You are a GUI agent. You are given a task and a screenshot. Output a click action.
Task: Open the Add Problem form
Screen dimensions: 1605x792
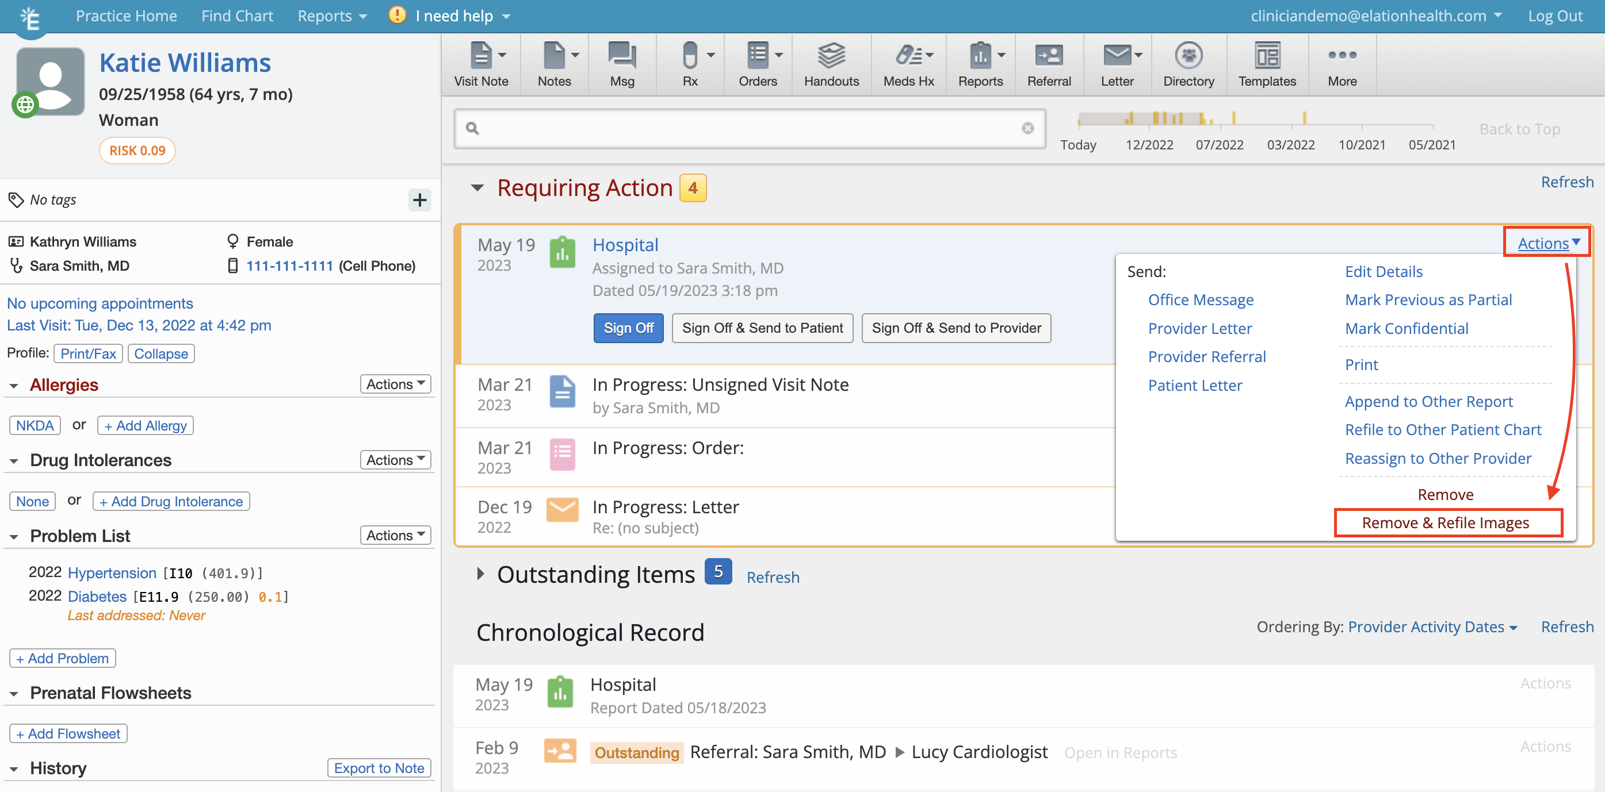tap(62, 658)
